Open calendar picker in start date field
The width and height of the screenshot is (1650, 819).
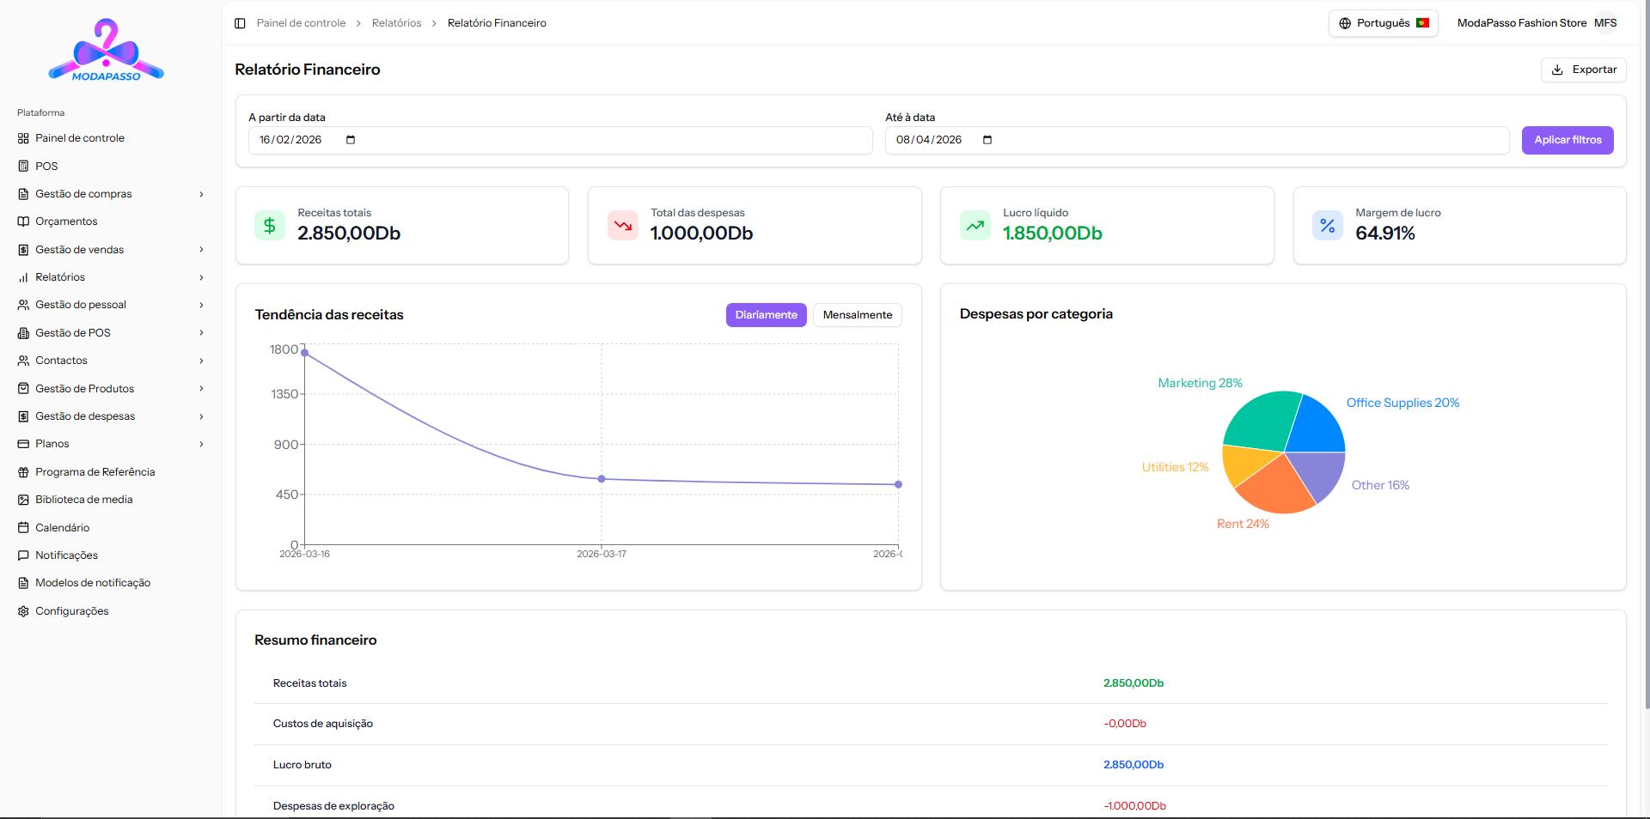351,140
